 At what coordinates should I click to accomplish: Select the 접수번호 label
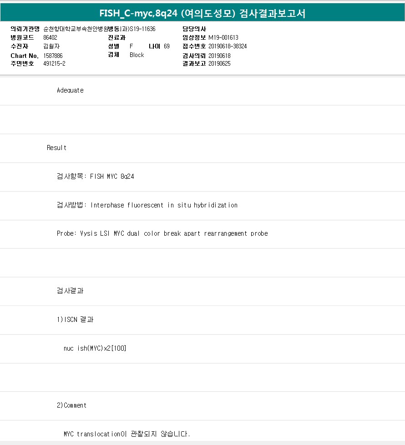194,46
